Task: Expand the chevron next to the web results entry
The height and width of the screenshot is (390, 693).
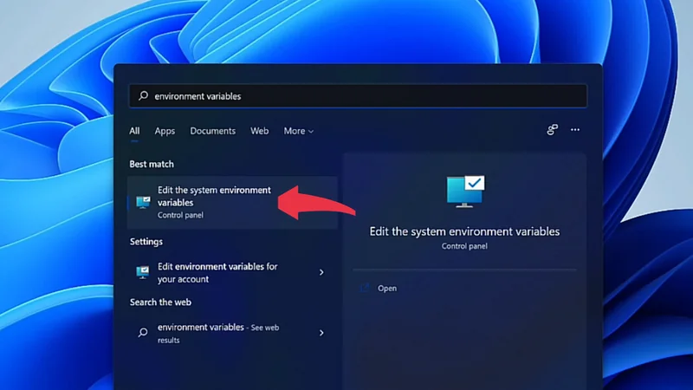Action: [x=321, y=333]
